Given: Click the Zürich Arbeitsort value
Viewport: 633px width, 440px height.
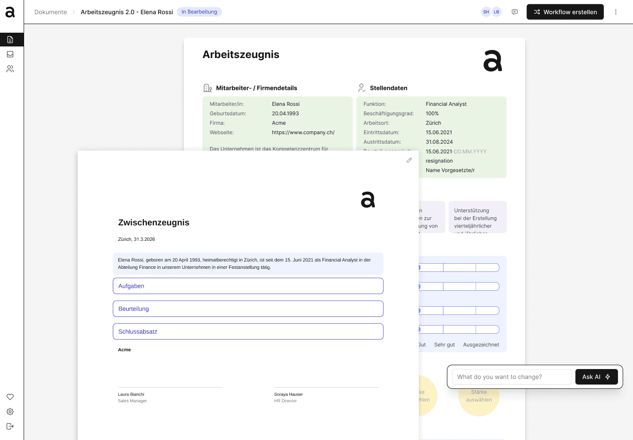Looking at the screenshot, I should click(x=433, y=123).
